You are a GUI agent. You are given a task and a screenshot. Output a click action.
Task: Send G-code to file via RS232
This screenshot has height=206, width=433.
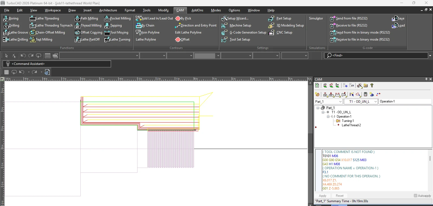[x=349, y=18]
